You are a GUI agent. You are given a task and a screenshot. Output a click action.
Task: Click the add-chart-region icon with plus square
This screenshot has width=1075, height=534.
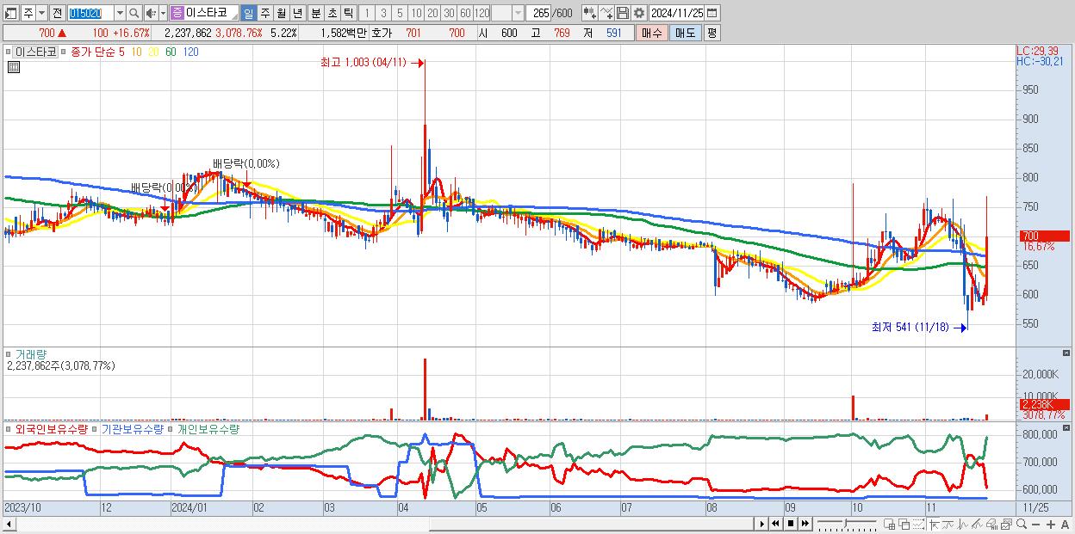(x=890, y=524)
